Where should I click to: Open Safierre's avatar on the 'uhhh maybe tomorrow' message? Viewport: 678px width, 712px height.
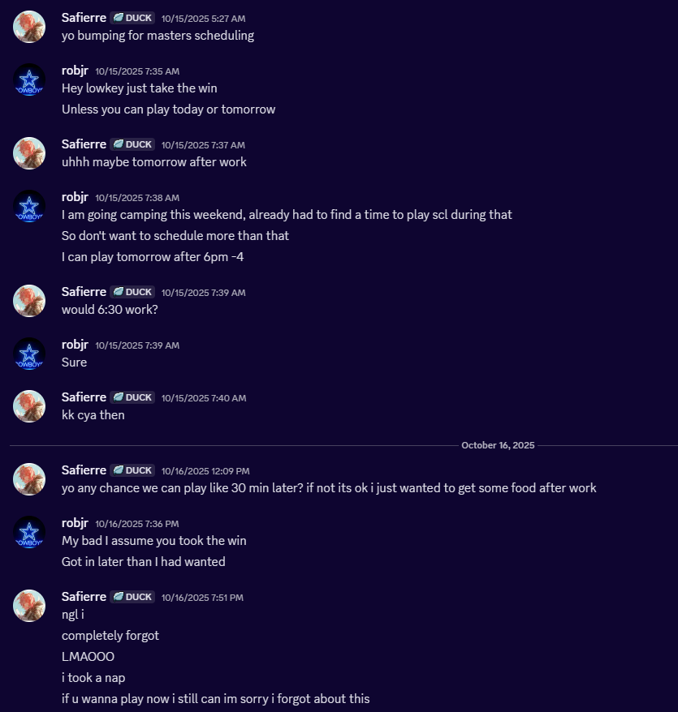(x=29, y=153)
